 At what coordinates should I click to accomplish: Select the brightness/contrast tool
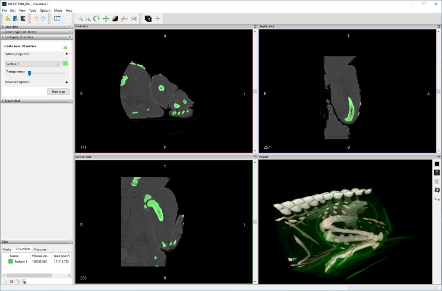coord(115,19)
